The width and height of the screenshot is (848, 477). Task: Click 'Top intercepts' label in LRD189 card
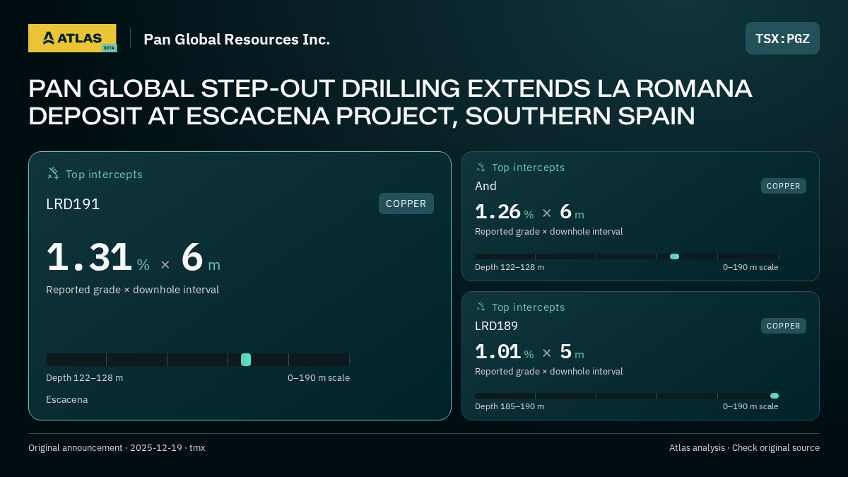coord(528,307)
